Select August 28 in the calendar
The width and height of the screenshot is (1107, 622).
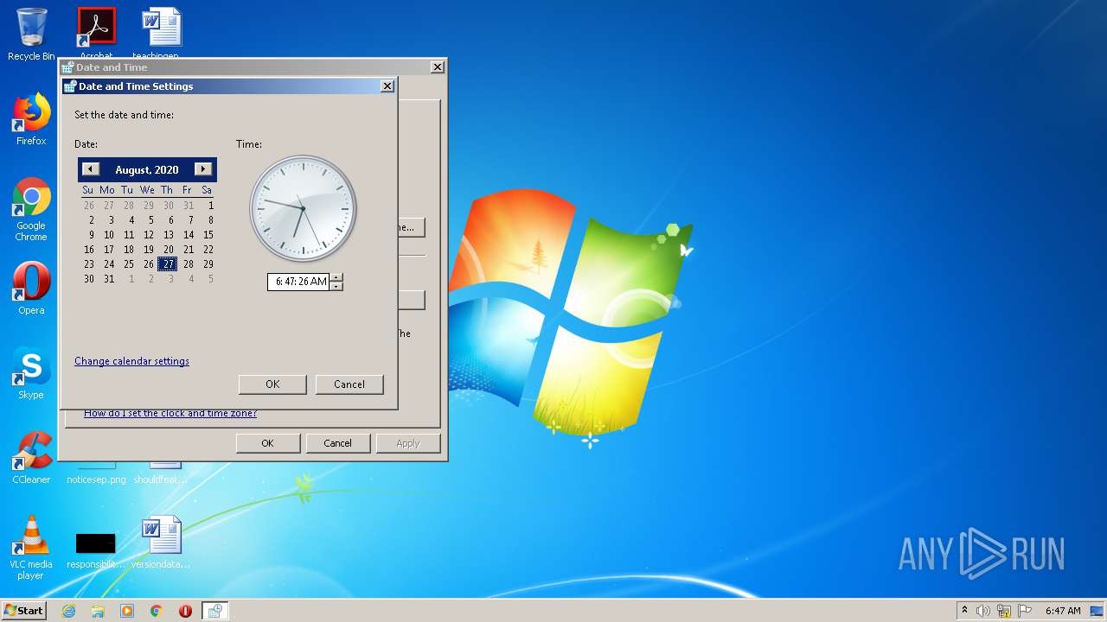[189, 264]
